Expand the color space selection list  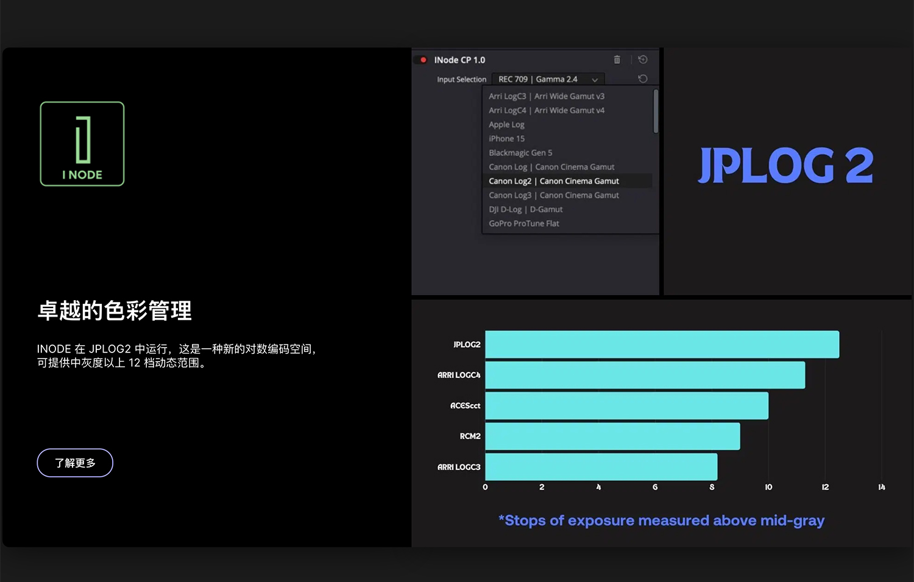coord(547,79)
